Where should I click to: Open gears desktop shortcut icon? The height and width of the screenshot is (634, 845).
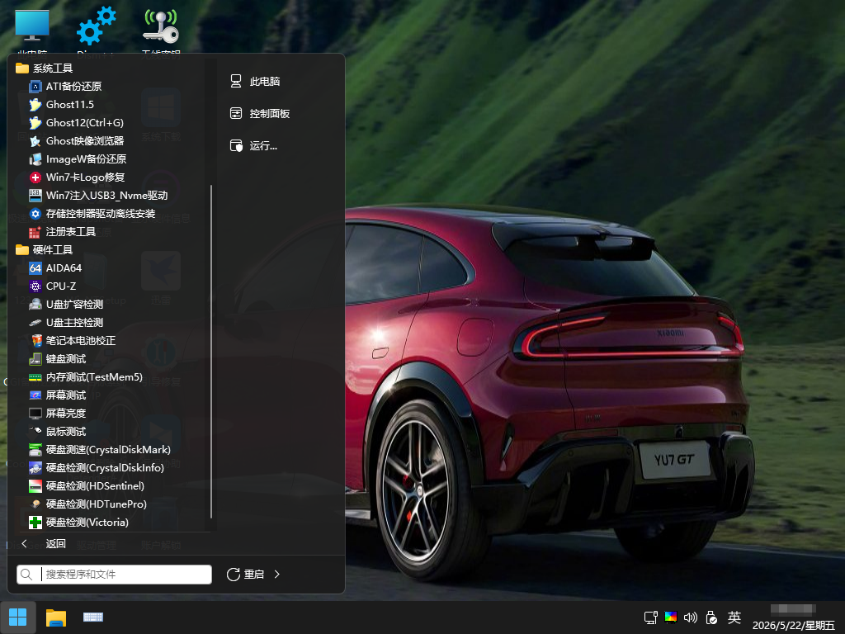96,26
